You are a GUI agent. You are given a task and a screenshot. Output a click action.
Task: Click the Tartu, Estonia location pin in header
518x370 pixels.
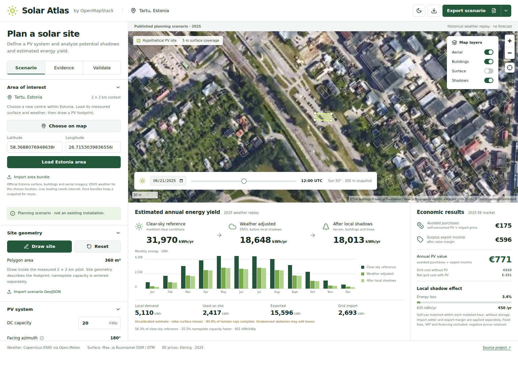133,11
